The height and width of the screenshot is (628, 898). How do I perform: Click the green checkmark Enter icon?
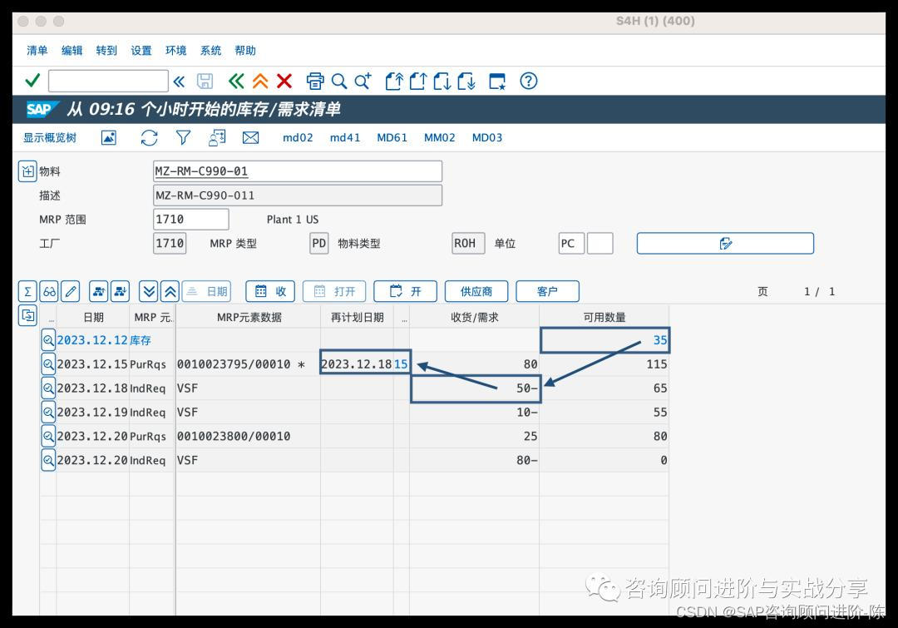coord(32,81)
